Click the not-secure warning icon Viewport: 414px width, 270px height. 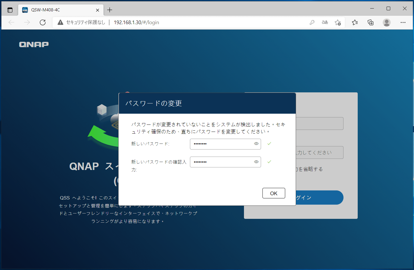(60, 22)
